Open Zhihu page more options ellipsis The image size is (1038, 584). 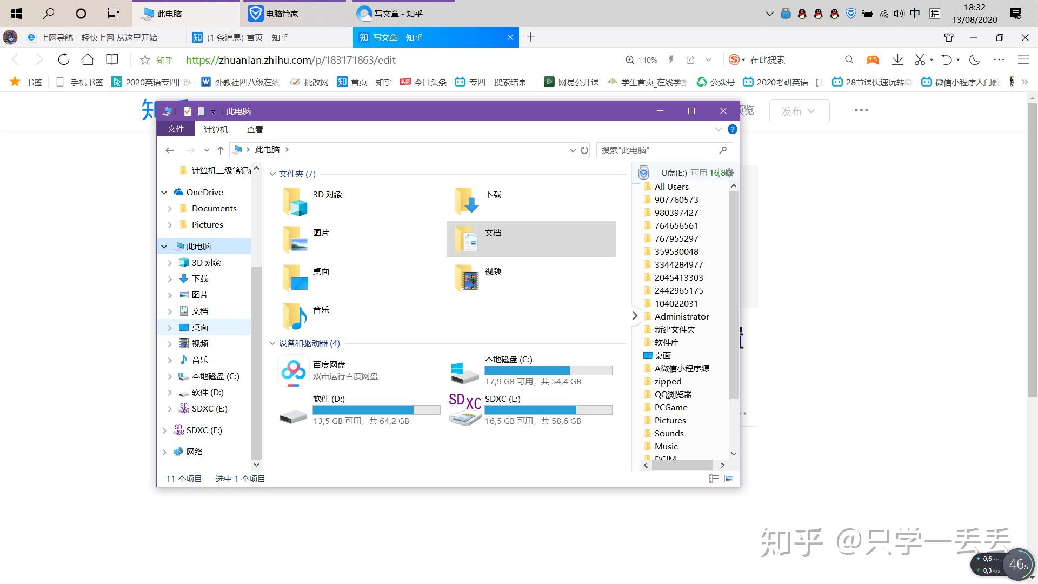point(861,110)
